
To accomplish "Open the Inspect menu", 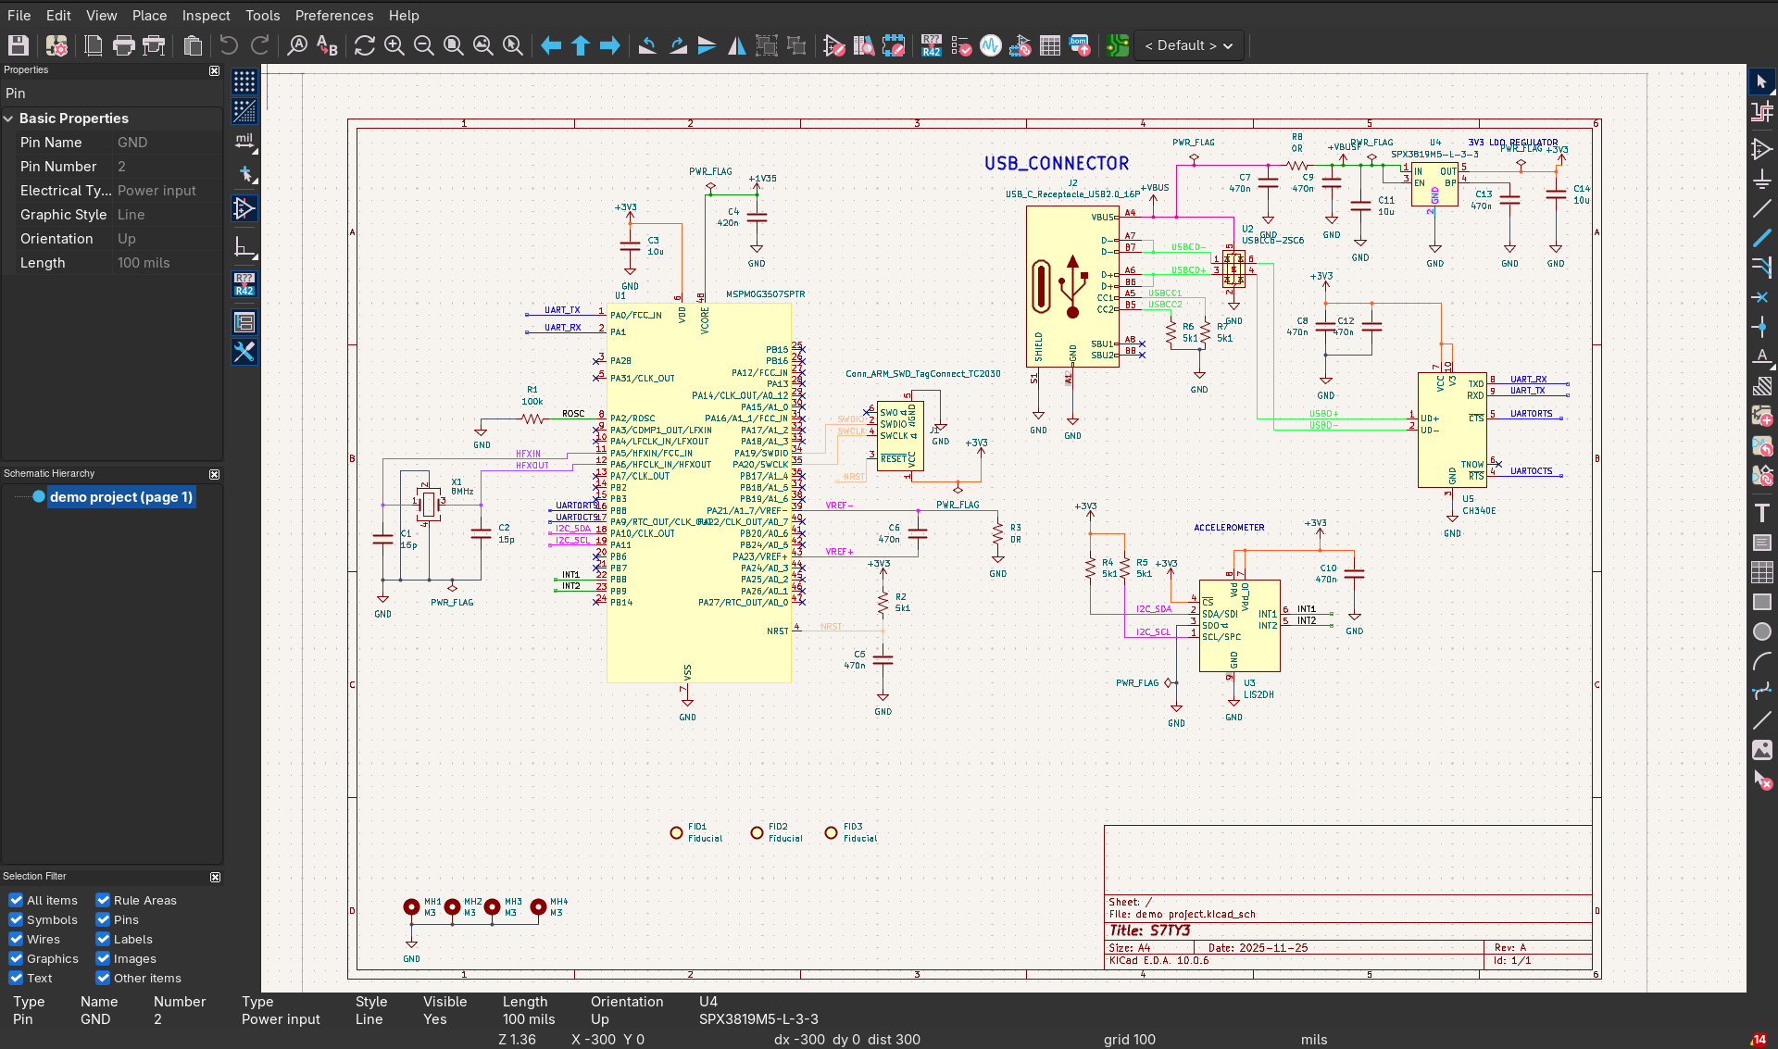I will (x=206, y=15).
